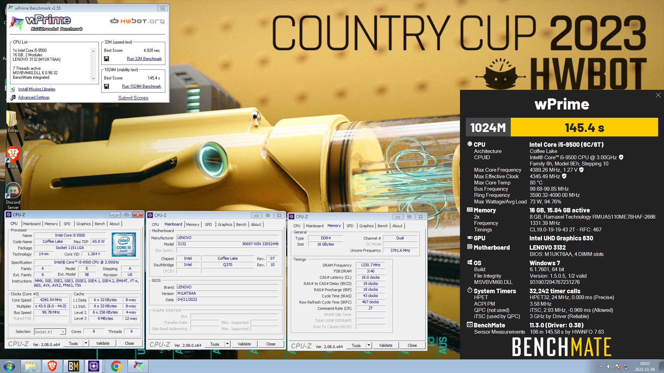664x373 pixels.
Task: Click the CPUID verified shield icon
Action: click(621, 157)
